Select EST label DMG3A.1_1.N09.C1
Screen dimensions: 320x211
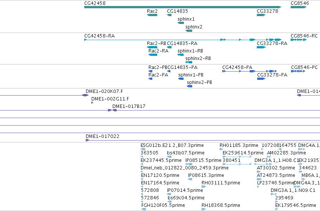click(293, 190)
